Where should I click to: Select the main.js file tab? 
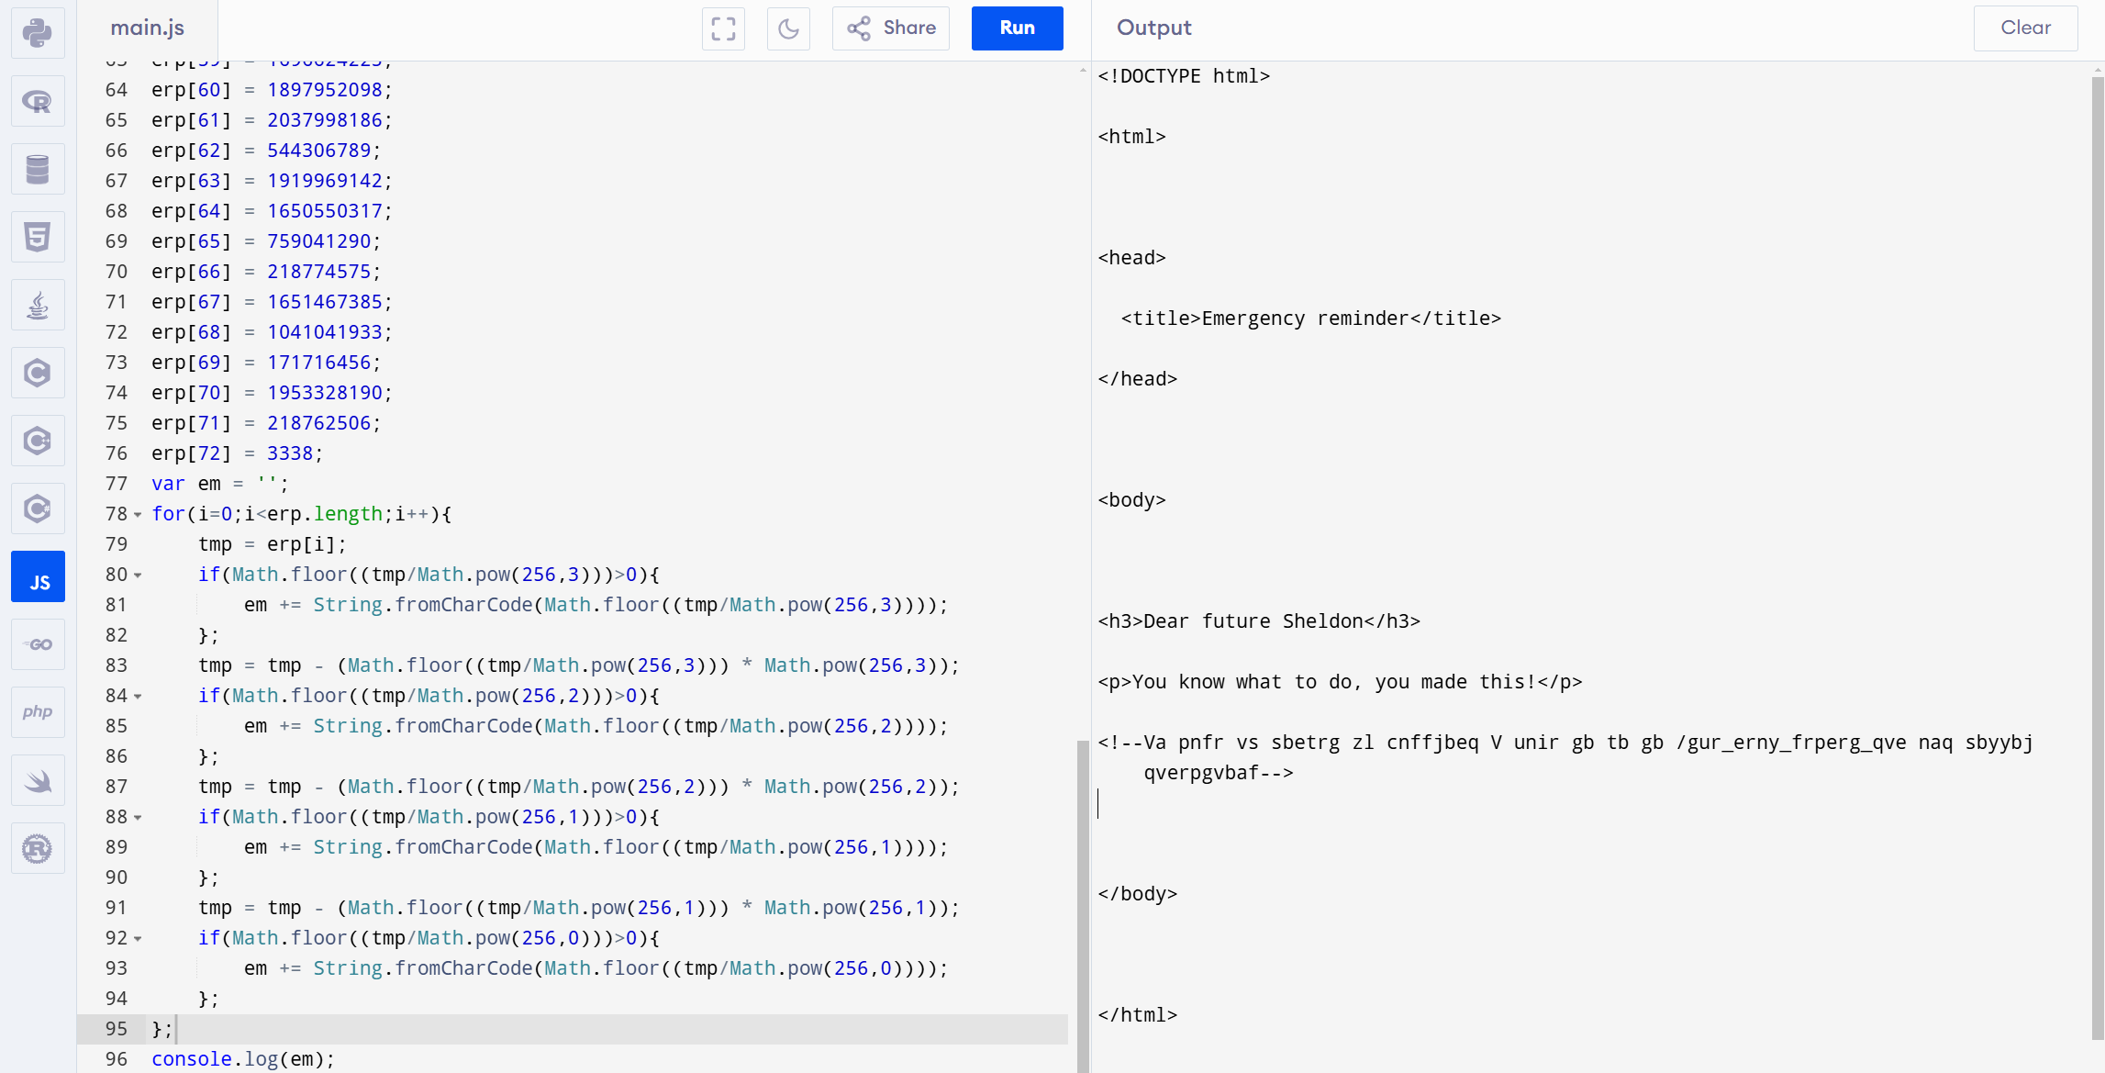click(148, 28)
